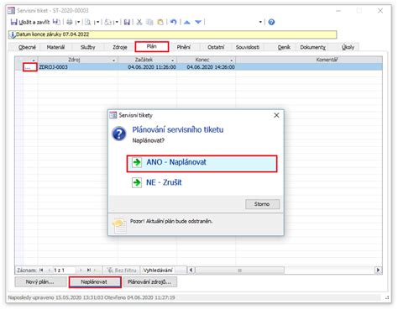Click the note icon beside Pozor warning
Viewport: 398px width, 310px height.
[119, 225]
